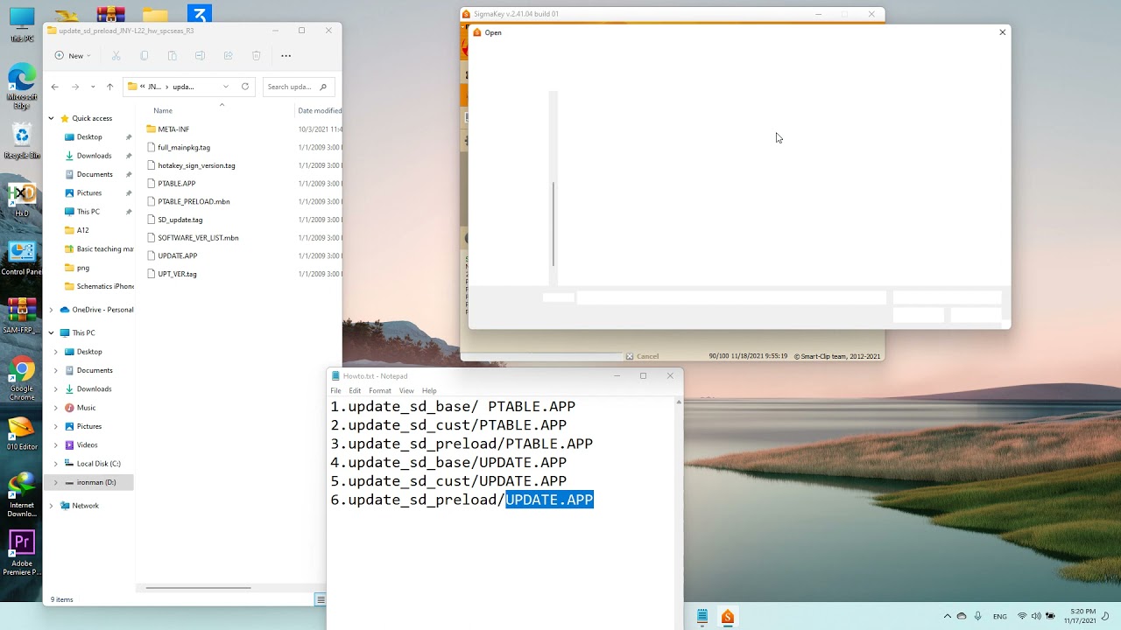Viewport: 1121px width, 630px height.
Task: Click the Notepad icon in the taskbar
Action: tap(702, 616)
